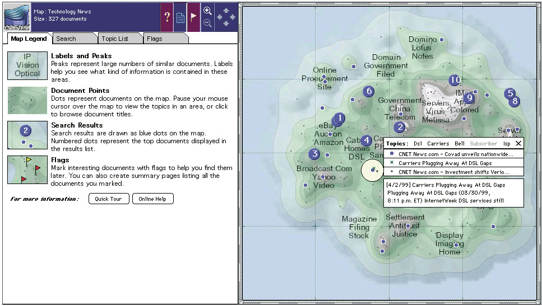Click the greyed Subscriber topic
542x306 pixels.
tap(483, 144)
